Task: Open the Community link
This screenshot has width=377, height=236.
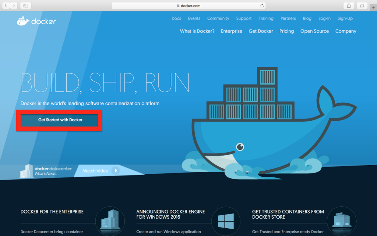Action: pos(218,18)
